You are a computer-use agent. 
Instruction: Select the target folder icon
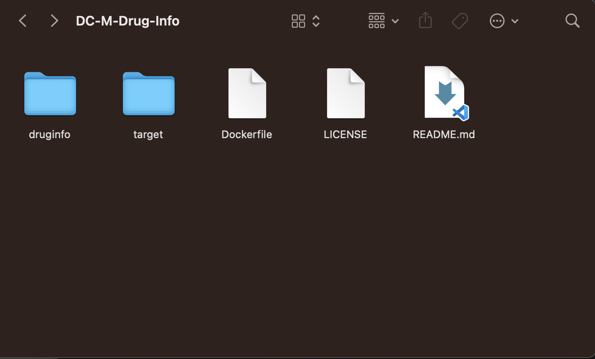click(x=149, y=93)
